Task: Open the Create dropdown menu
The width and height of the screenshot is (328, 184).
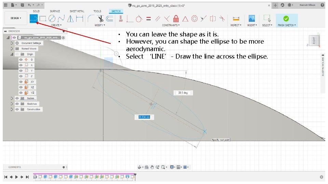Action: (x=56, y=25)
